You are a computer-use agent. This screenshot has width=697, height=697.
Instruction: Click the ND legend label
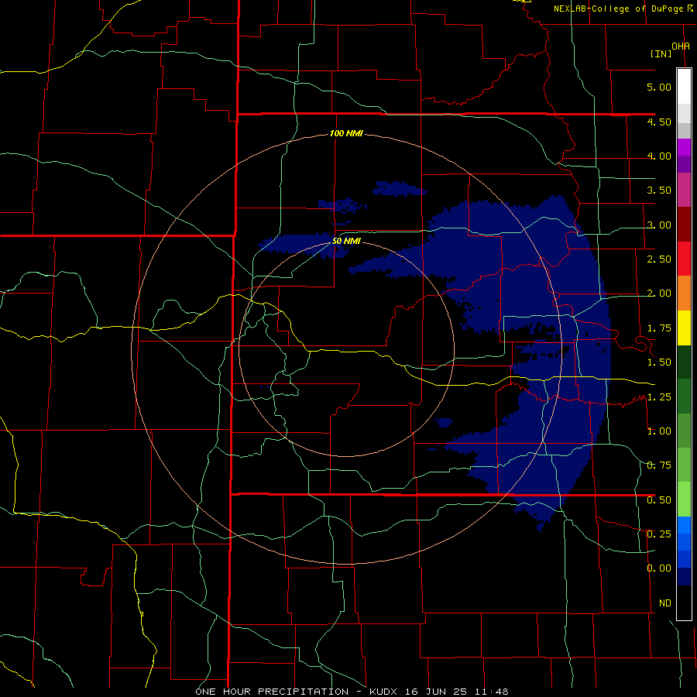665,603
